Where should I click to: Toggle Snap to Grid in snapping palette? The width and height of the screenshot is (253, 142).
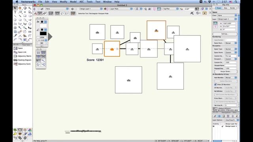click(38, 52)
